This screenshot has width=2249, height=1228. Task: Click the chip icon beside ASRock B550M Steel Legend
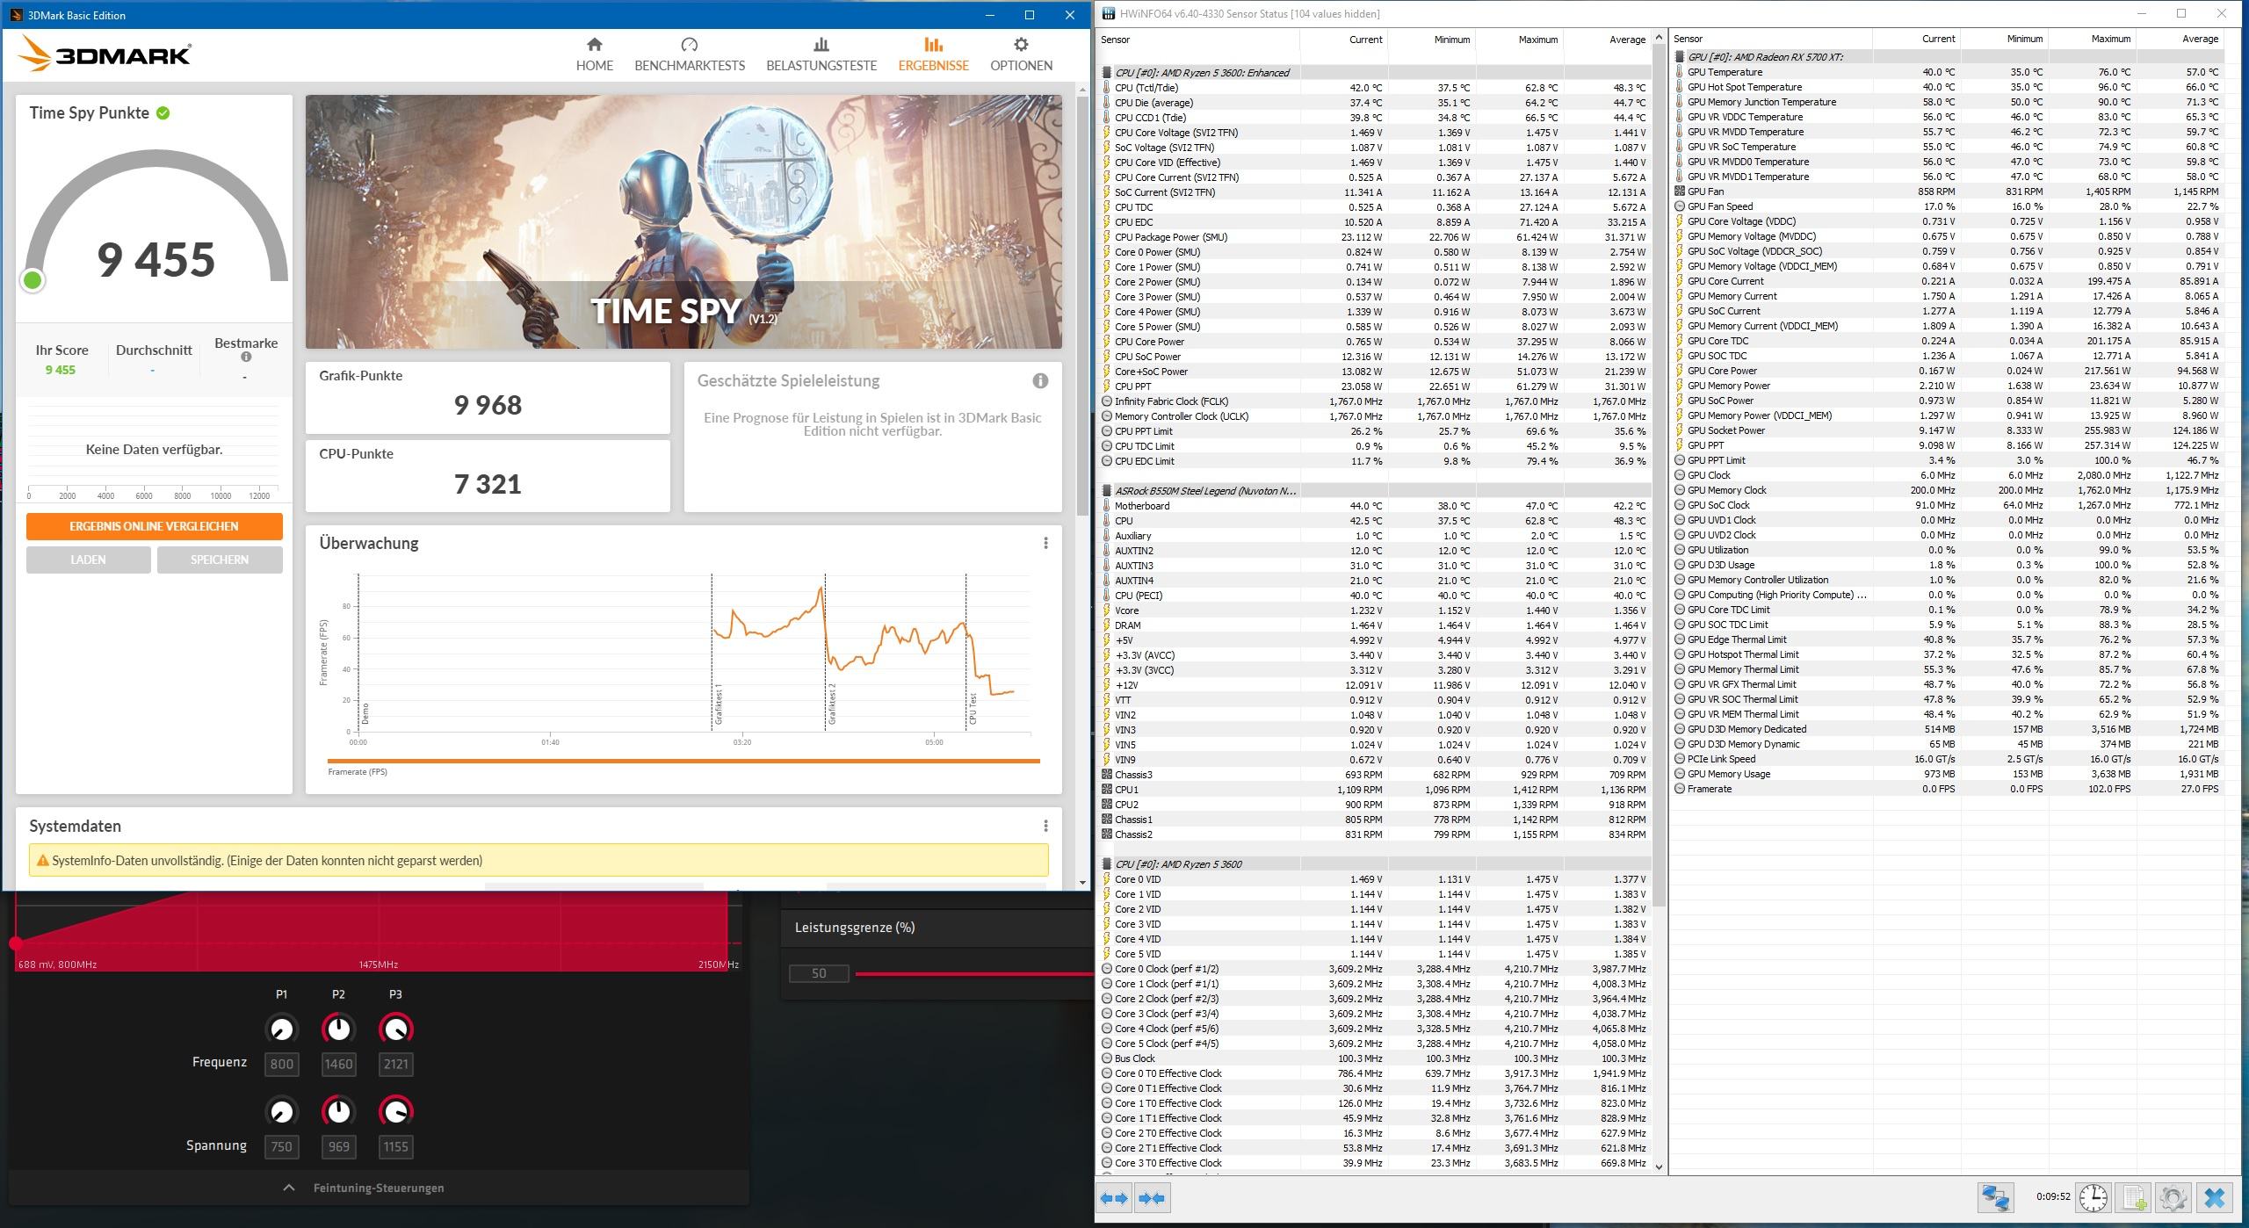pyautogui.click(x=1107, y=491)
